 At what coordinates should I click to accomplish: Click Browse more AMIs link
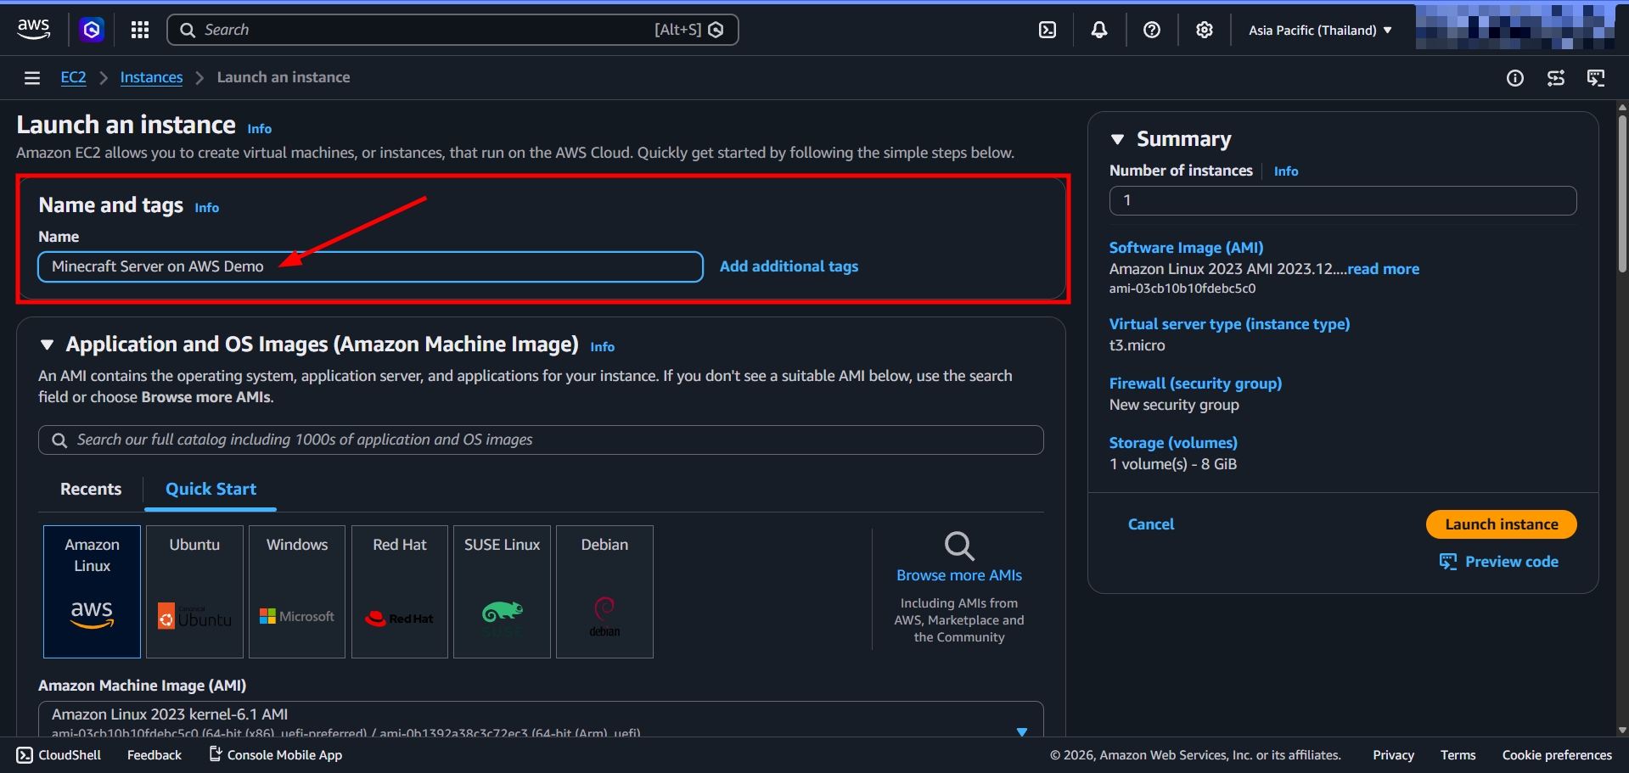click(959, 575)
